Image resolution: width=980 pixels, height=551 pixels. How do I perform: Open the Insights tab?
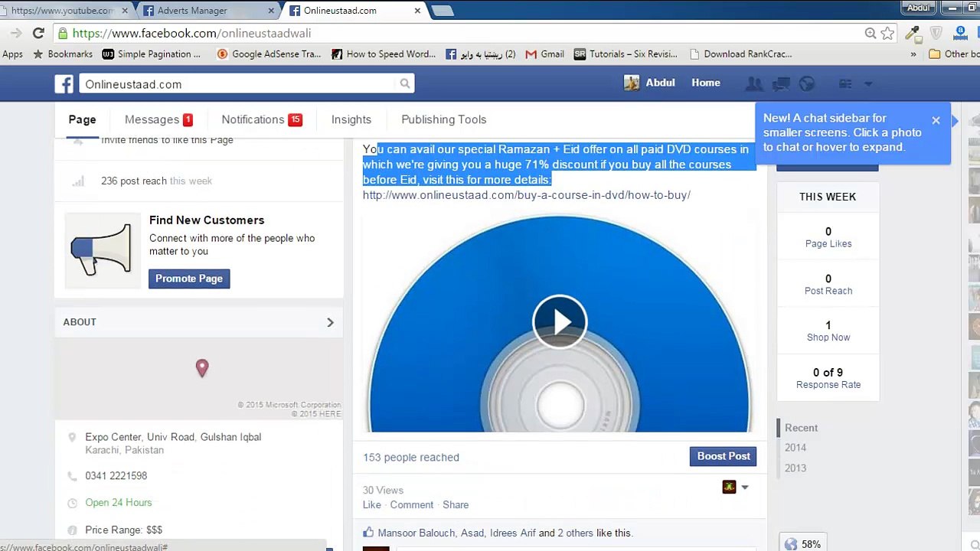(x=351, y=119)
